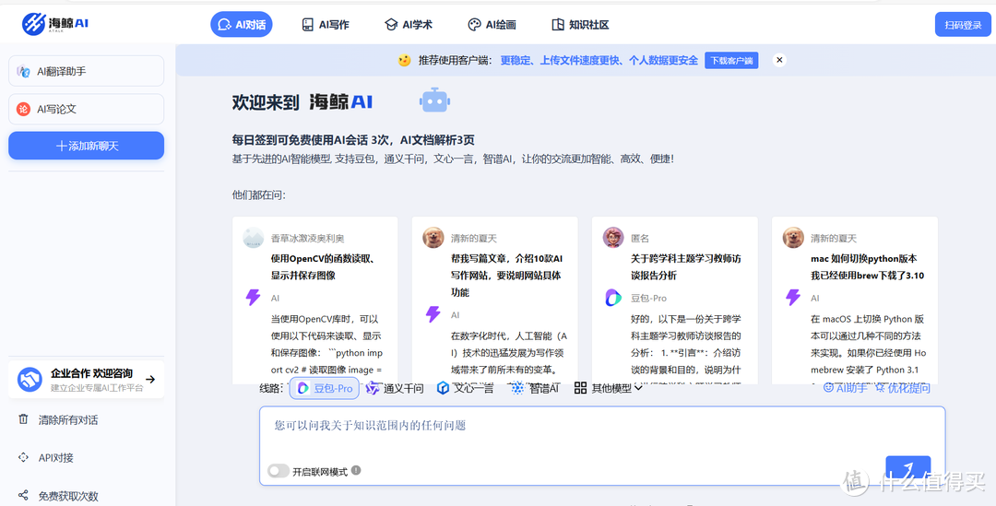Expand the 其他模型 dropdown
This screenshot has width=996, height=506.
[x=609, y=388]
